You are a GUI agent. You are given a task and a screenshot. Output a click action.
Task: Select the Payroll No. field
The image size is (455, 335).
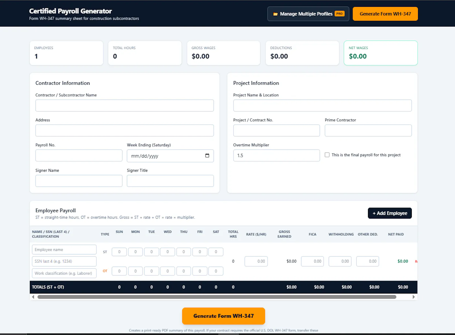[79, 156]
